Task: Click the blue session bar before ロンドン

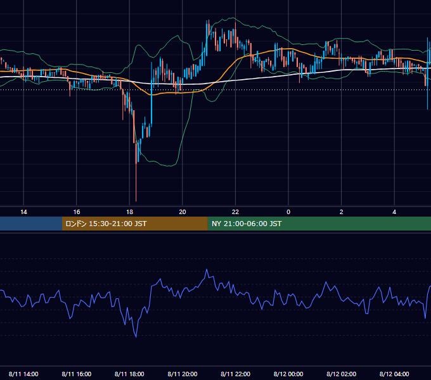Action: (x=31, y=224)
